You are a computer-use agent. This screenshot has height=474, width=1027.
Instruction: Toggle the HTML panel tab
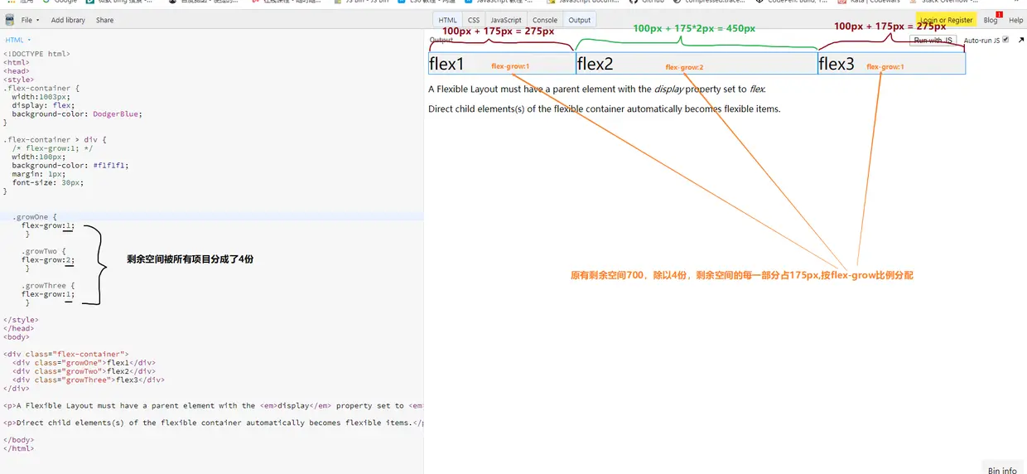point(447,20)
